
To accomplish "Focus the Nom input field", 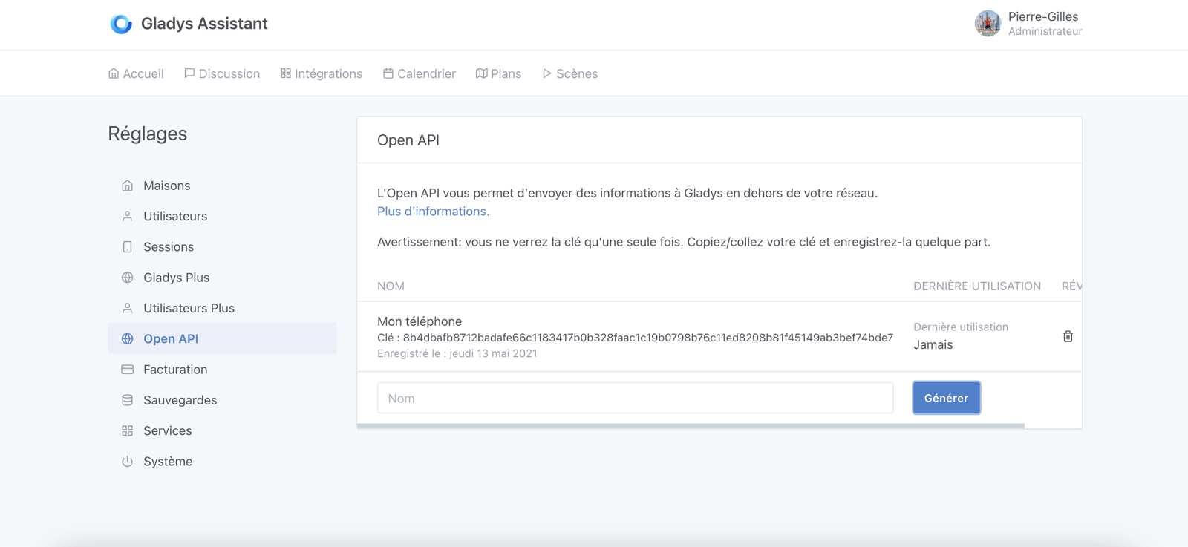I will point(635,398).
